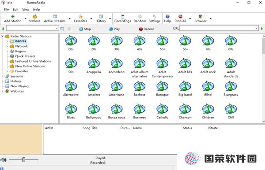Click the Record button

click(x=147, y=29)
